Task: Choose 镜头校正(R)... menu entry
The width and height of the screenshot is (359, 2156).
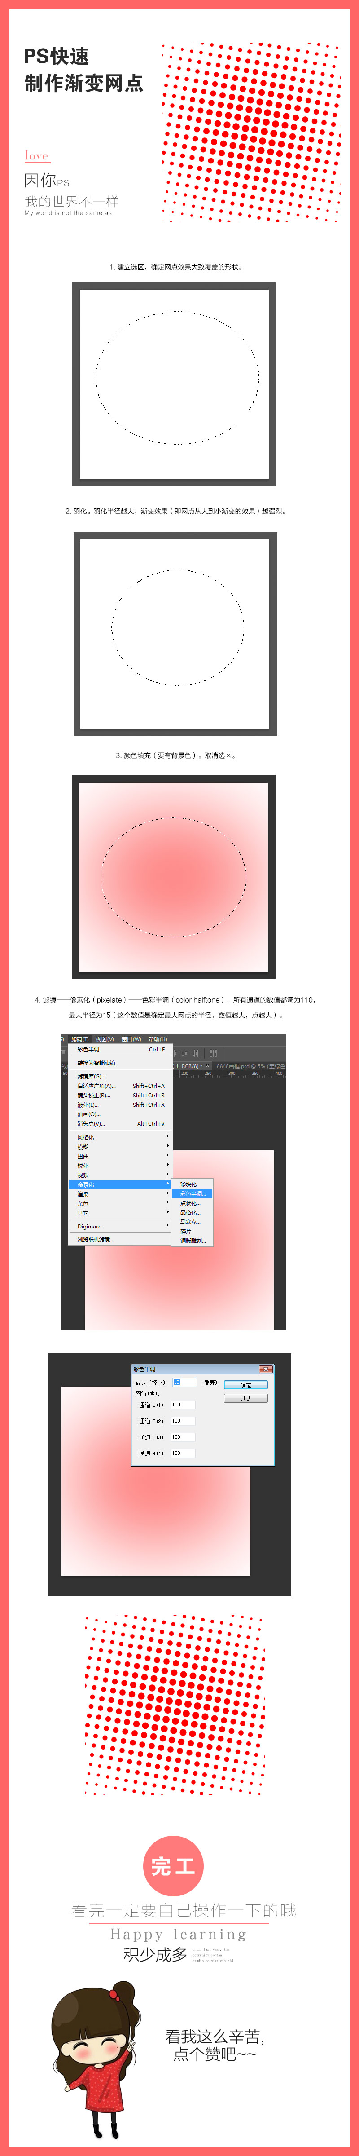Action: click(120, 1095)
